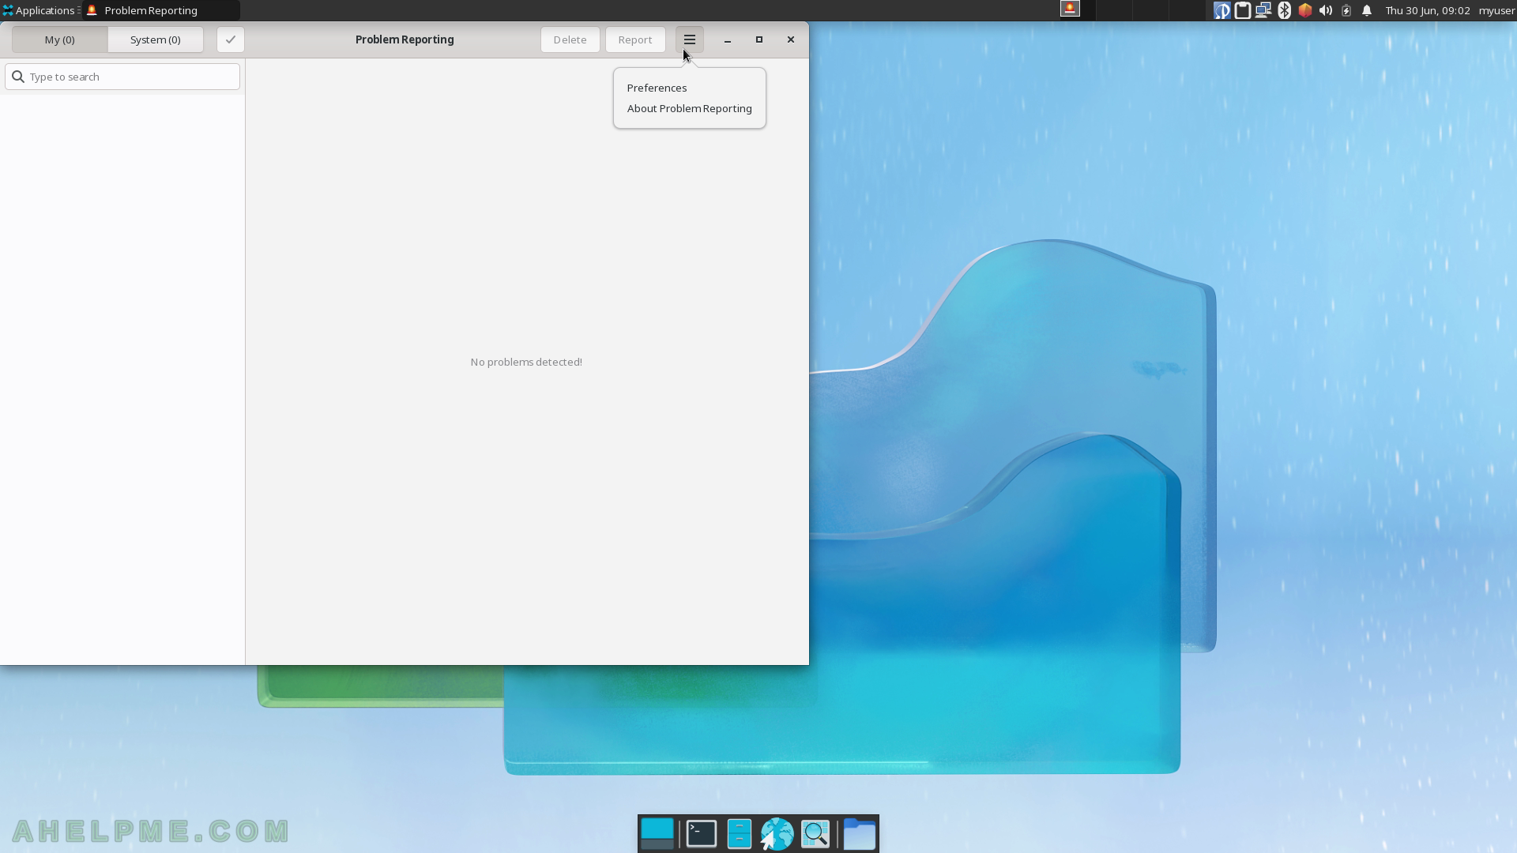1517x853 pixels.
Task: Open the Application Finder magnifier dock icon
Action: 816,833
